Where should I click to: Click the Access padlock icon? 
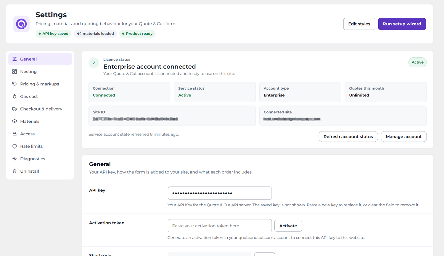click(x=15, y=134)
